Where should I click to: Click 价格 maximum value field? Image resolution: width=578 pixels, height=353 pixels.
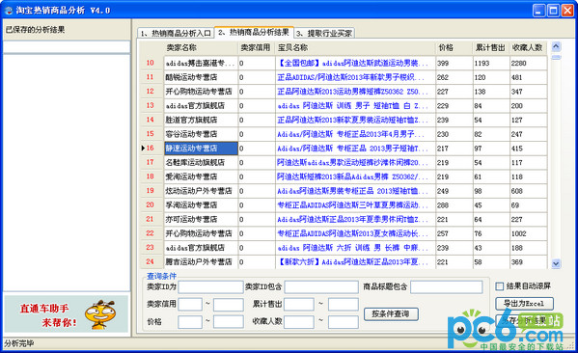(229, 322)
